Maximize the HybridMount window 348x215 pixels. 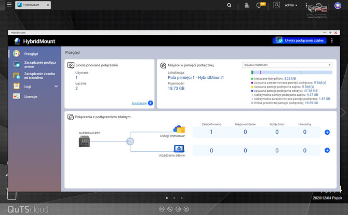[x=330, y=33]
